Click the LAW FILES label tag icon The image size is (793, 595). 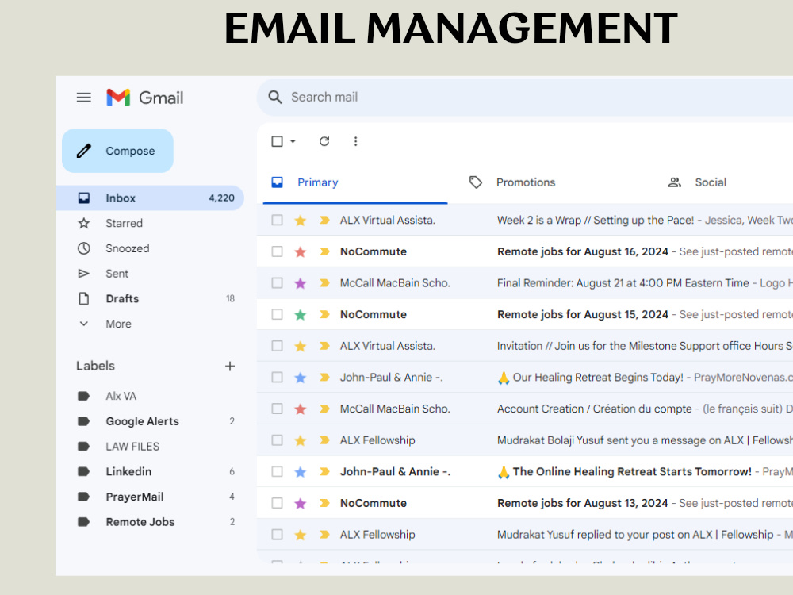(83, 446)
